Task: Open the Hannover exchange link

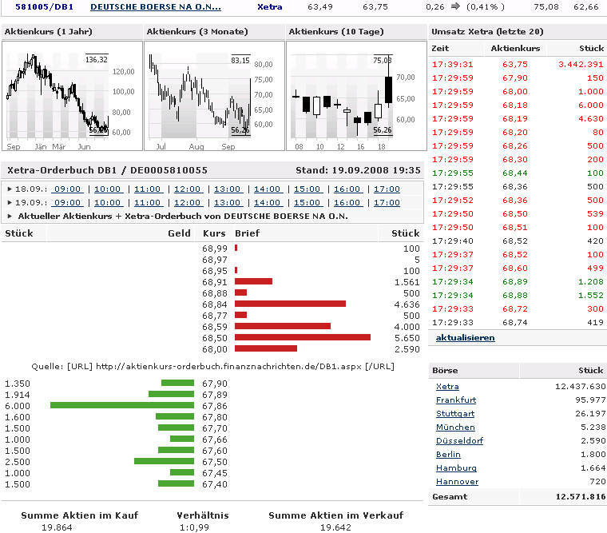Action: (x=457, y=482)
